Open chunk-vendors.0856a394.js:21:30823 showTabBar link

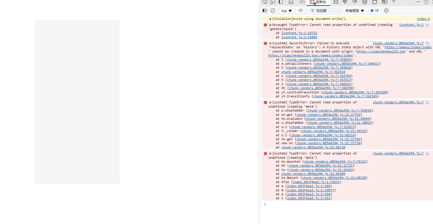coord(340,123)
